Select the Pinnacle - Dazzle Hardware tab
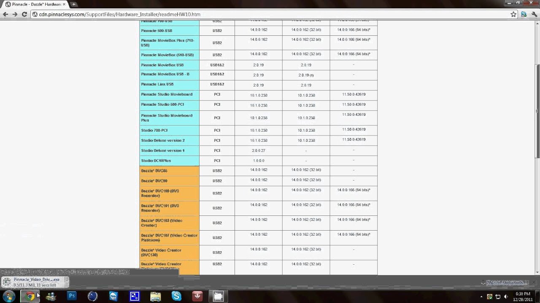 [x=35, y=4]
